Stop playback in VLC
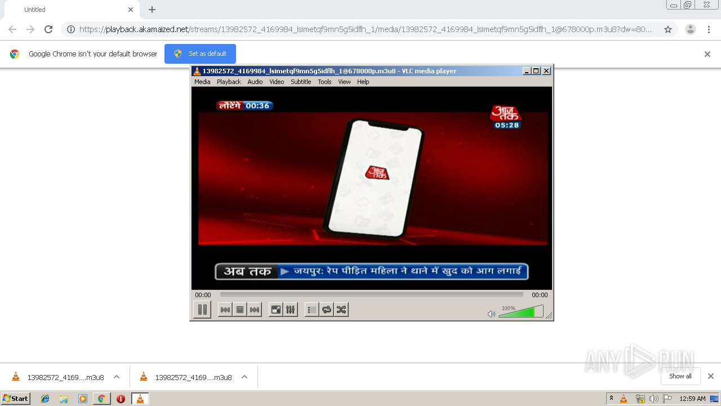 (x=240, y=310)
